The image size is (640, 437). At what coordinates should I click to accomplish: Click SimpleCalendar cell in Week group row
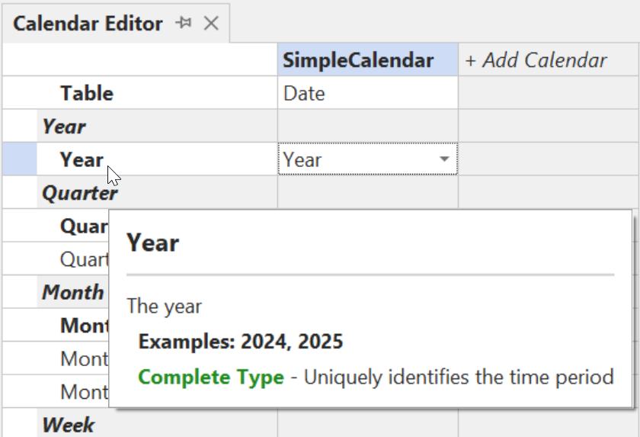pos(367,424)
